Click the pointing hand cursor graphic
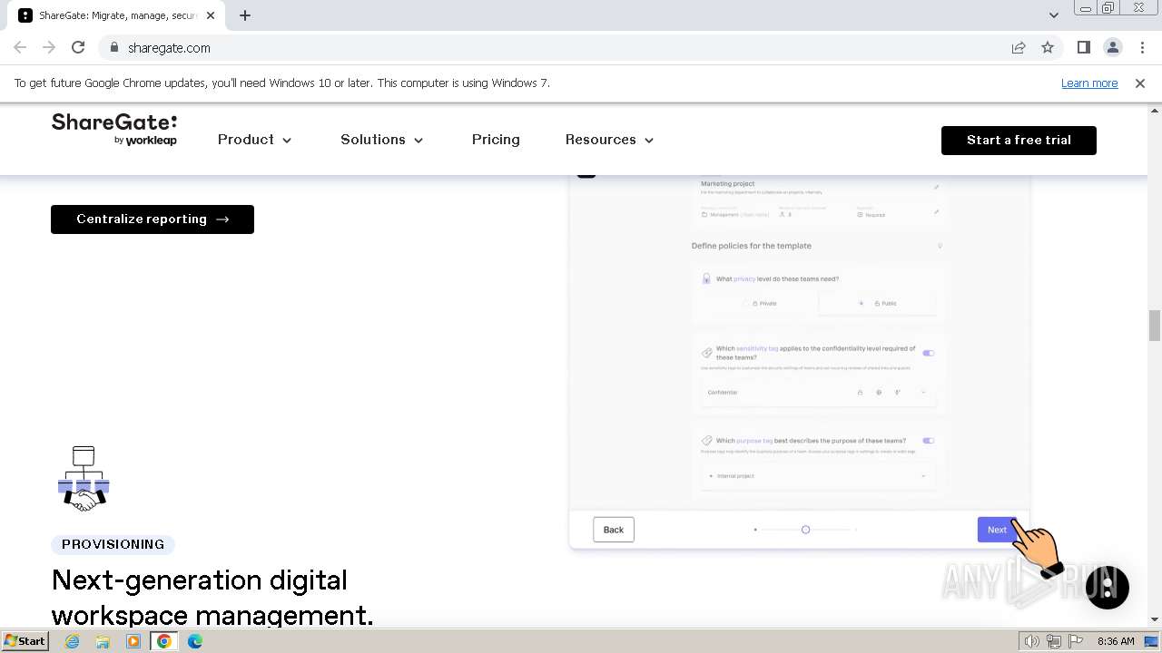Image resolution: width=1162 pixels, height=653 pixels. (x=1037, y=547)
